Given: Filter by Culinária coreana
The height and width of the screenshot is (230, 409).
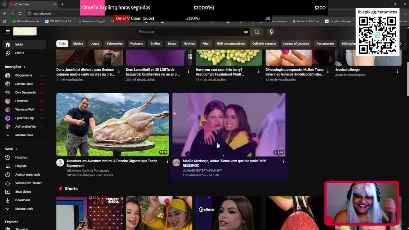Looking at the screenshot, I should (264, 43).
